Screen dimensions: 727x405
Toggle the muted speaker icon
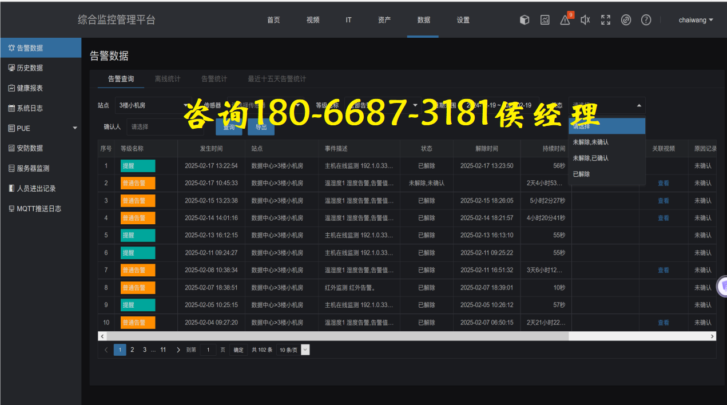point(585,20)
